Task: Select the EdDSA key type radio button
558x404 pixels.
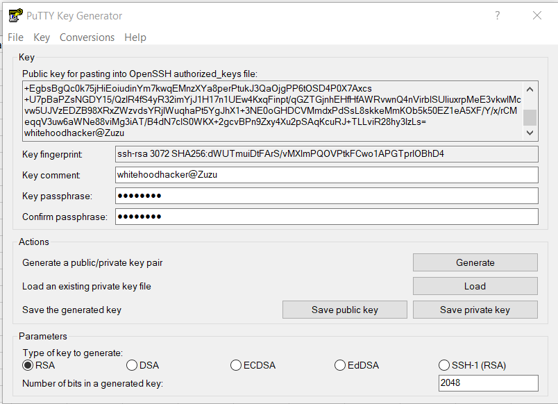Action: pos(340,365)
